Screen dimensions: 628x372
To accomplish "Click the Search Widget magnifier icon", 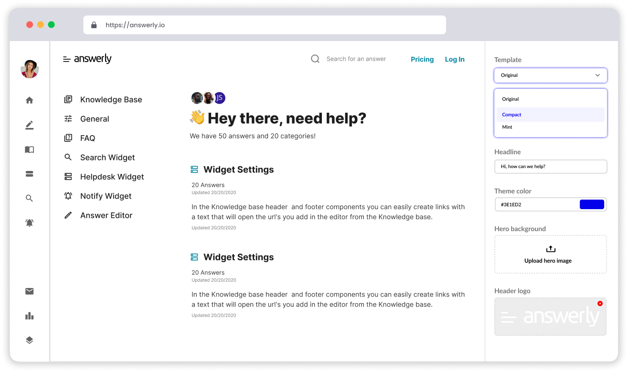I will (68, 157).
